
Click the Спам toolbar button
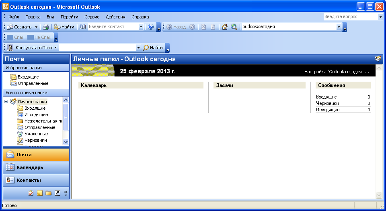coord(16,37)
